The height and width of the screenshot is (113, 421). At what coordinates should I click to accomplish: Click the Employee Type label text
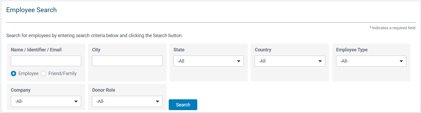352,50
